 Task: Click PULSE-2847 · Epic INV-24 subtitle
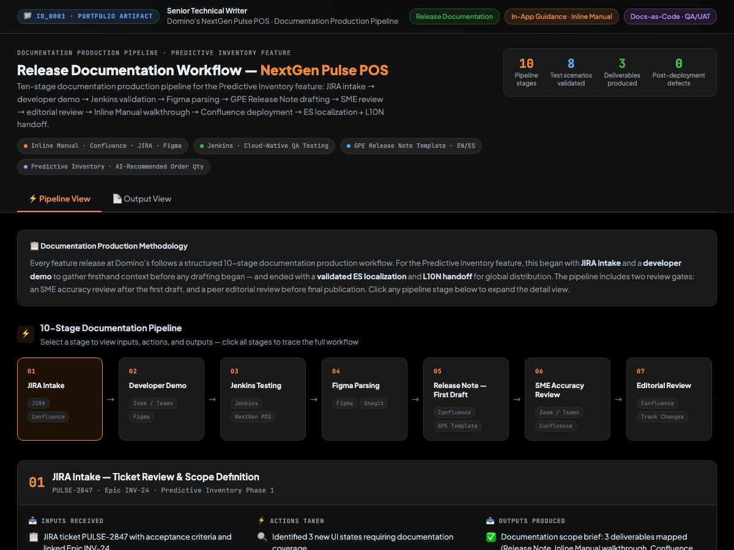point(163,490)
